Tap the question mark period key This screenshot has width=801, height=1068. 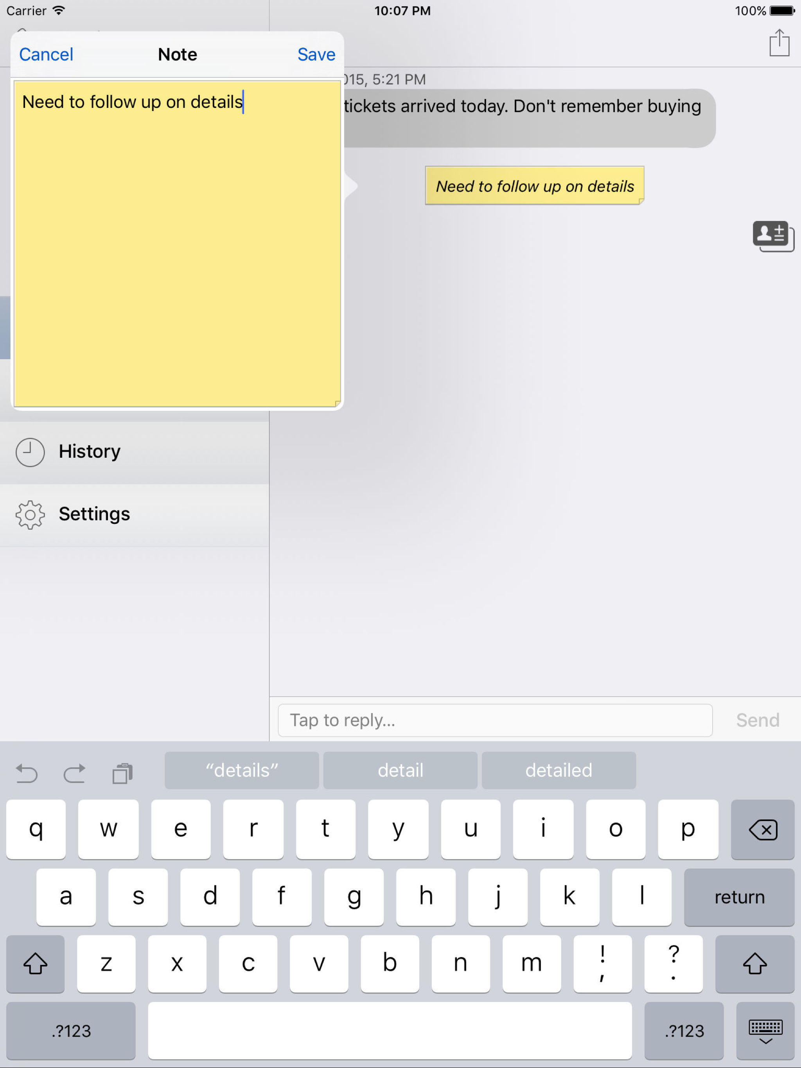click(x=673, y=964)
